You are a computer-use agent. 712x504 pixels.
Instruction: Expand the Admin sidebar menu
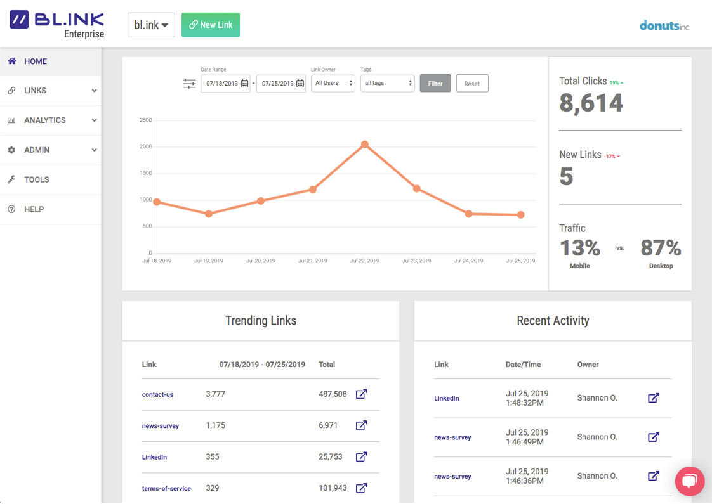tap(51, 150)
